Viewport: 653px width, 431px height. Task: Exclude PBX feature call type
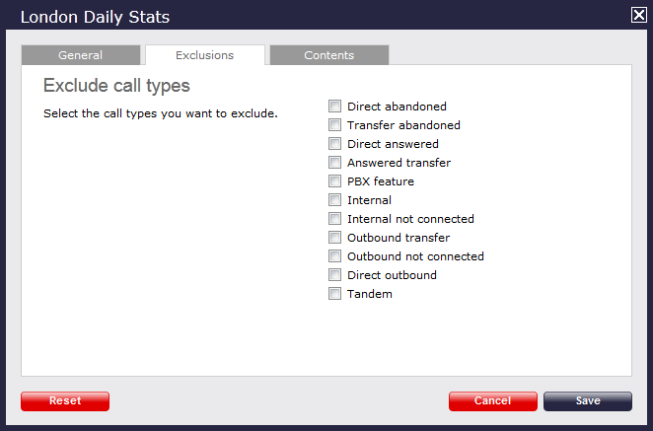point(335,181)
